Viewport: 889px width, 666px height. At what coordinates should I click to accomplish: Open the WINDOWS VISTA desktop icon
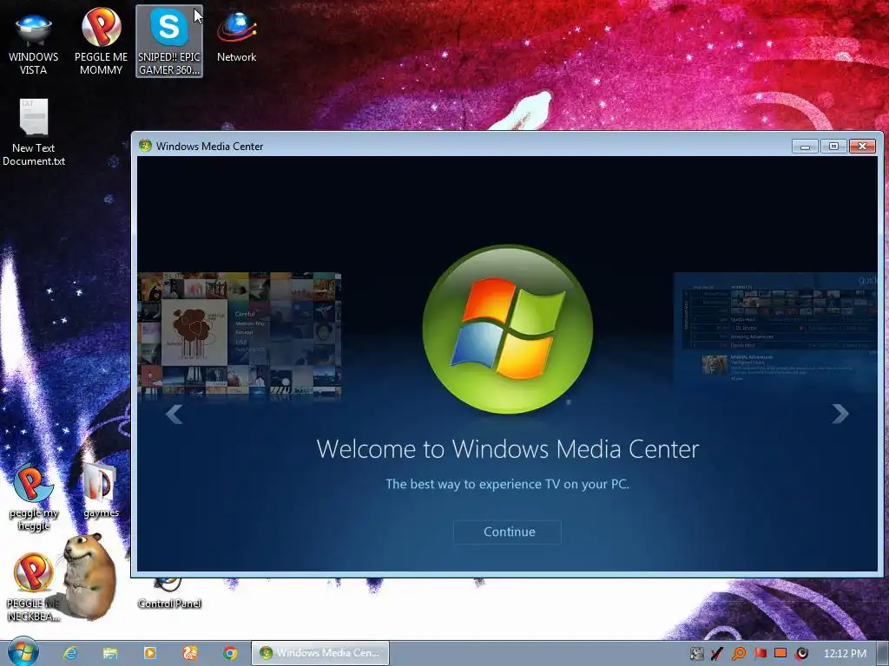point(34,42)
